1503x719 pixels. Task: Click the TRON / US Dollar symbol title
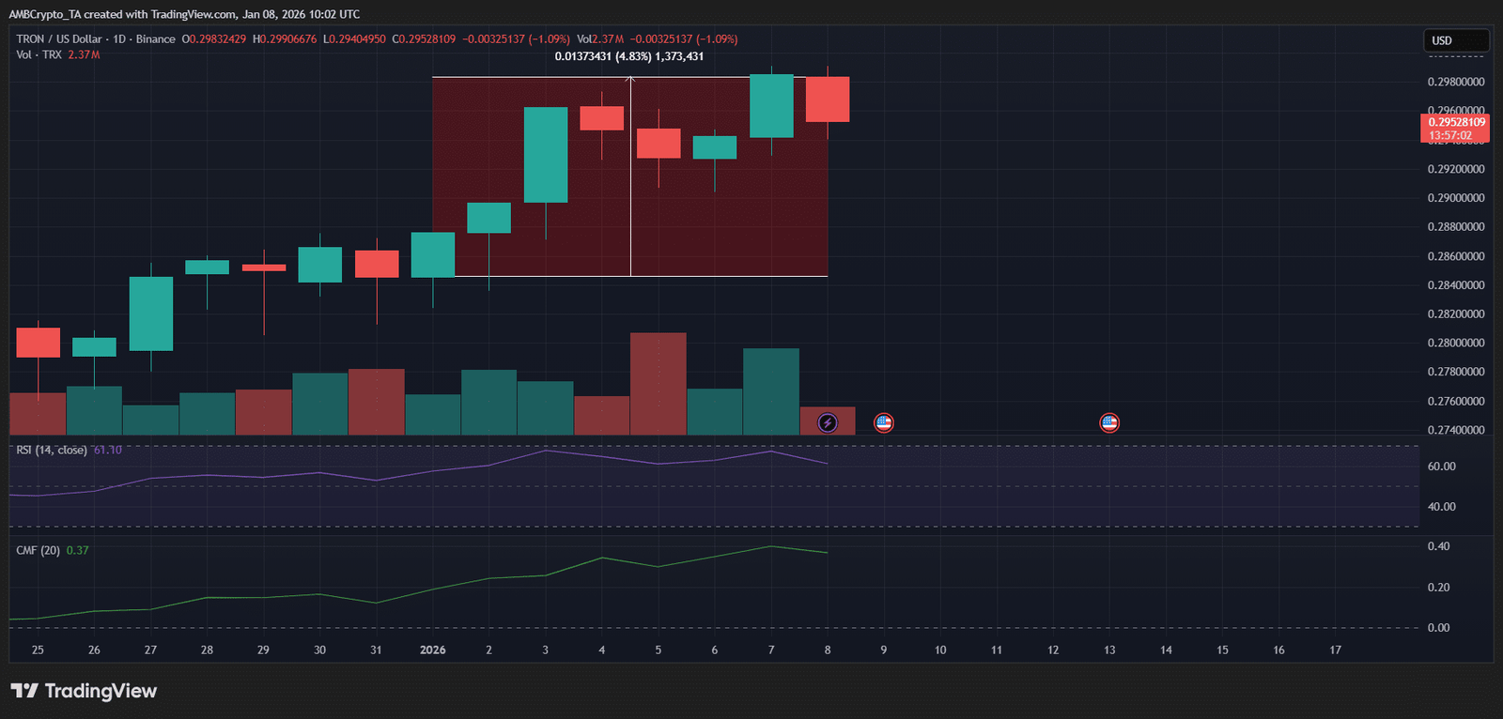[58, 39]
